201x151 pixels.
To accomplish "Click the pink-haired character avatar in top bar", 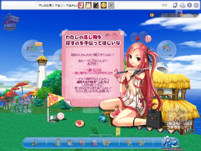I will [x=81, y=5].
